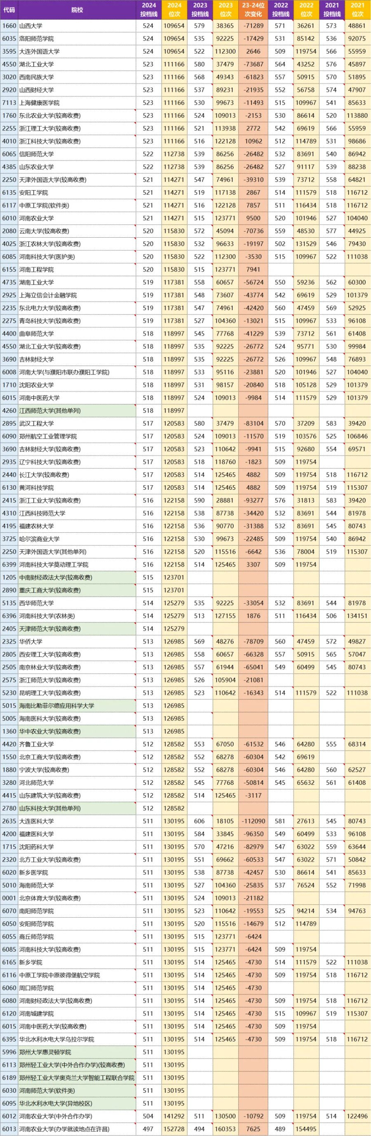Select code 0001 for 北京体育大学
371x1136 pixels.
coord(9,898)
